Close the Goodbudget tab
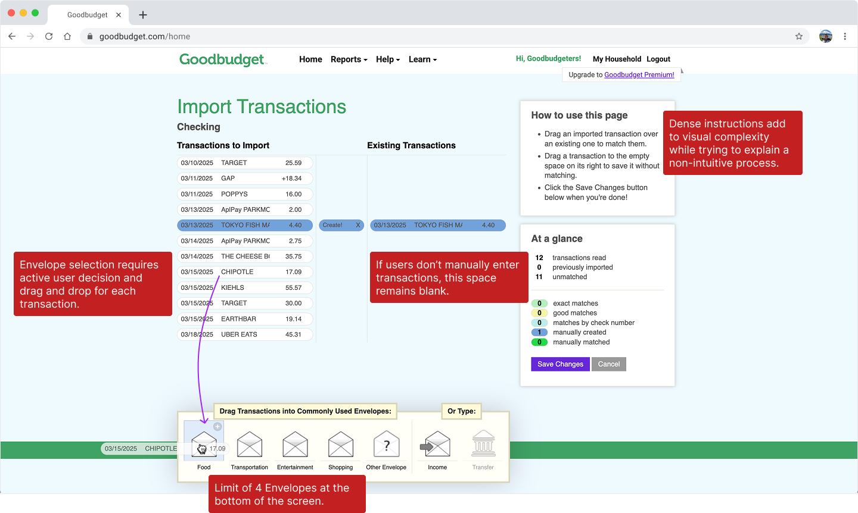This screenshot has height=513, width=858. (119, 15)
